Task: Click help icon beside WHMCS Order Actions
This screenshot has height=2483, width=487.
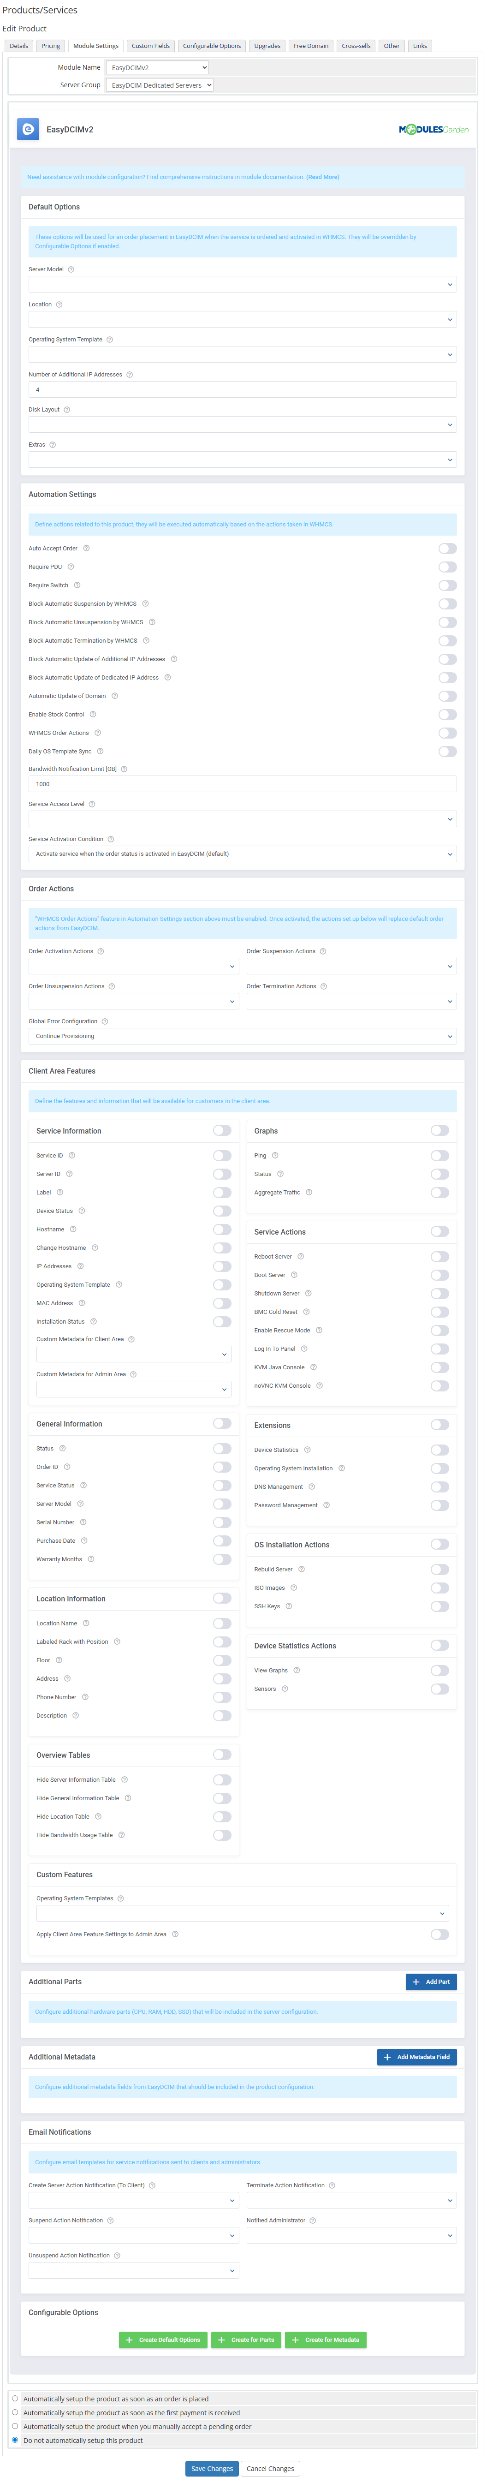Action: click(97, 733)
